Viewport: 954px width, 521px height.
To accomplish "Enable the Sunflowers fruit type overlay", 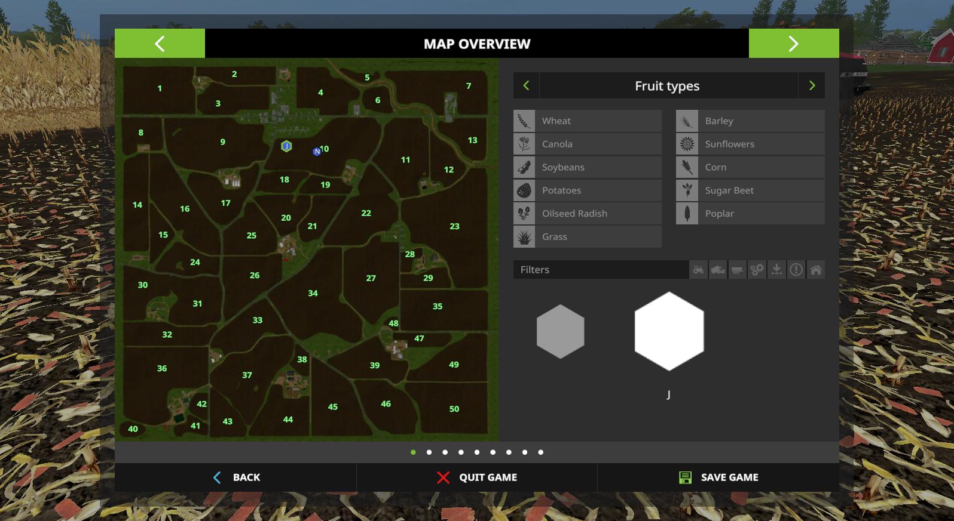I will 750,144.
